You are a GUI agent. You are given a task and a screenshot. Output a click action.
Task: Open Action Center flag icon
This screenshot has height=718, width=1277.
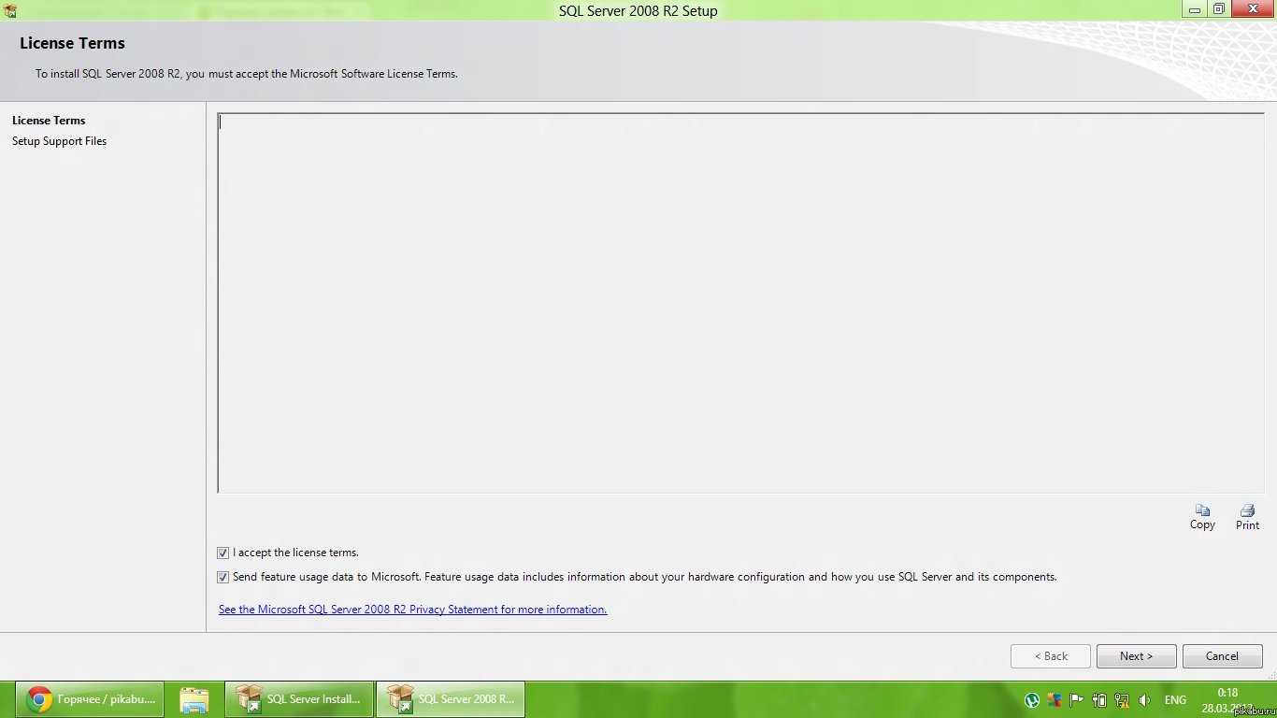pos(1077,699)
